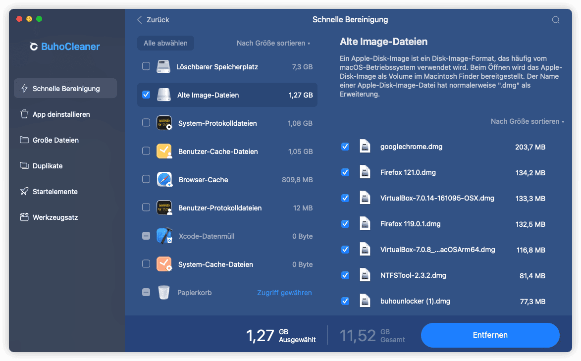Check the Benutzer-Protokolldateien checkbox
Screen dimensions: 581x361
146,207
